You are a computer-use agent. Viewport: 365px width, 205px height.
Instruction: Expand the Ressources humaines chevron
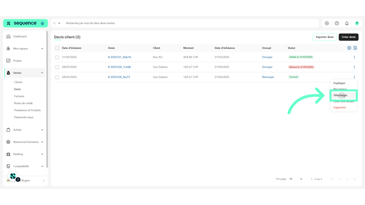click(42, 142)
